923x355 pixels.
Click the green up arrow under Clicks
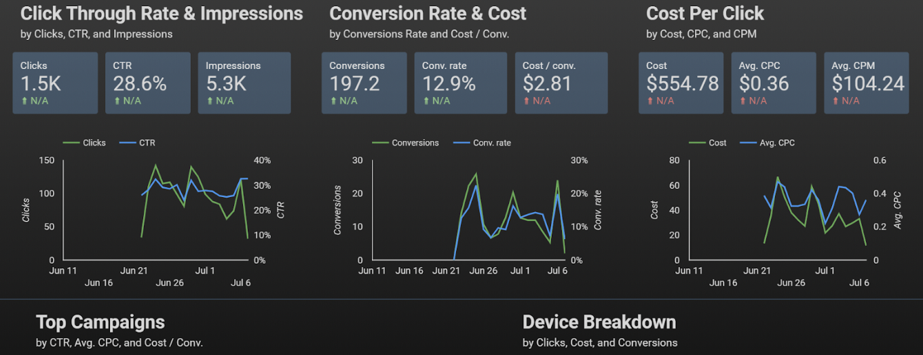pyautogui.click(x=24, y=101)
